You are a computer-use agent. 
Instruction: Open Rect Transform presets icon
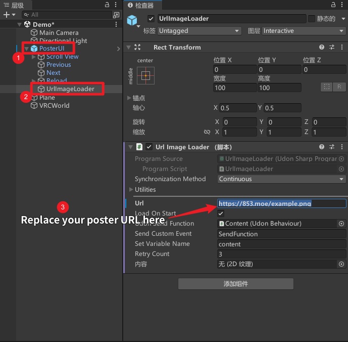332,47
